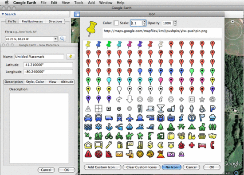Open the Help menu
The height and width of the screenshot is (175, 244).
coord(121,3)
